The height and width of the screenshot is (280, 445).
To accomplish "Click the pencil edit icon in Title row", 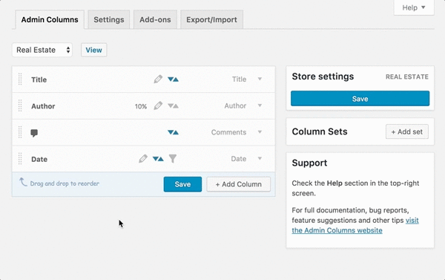I will [x=158, y=79].
